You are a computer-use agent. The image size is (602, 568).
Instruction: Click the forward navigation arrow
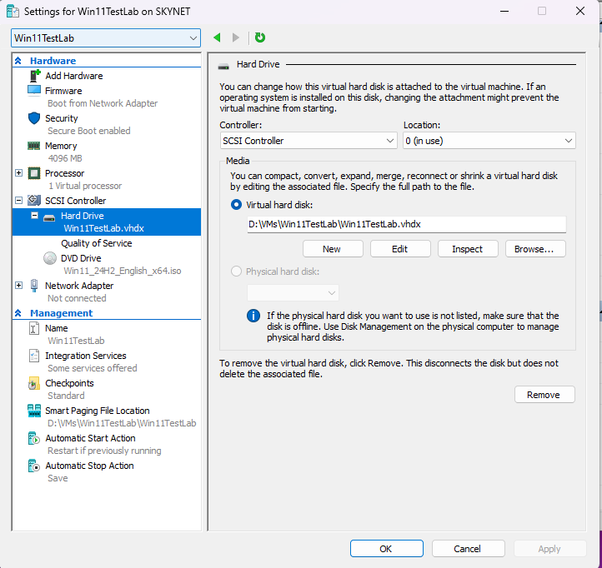tap(236, 37)
